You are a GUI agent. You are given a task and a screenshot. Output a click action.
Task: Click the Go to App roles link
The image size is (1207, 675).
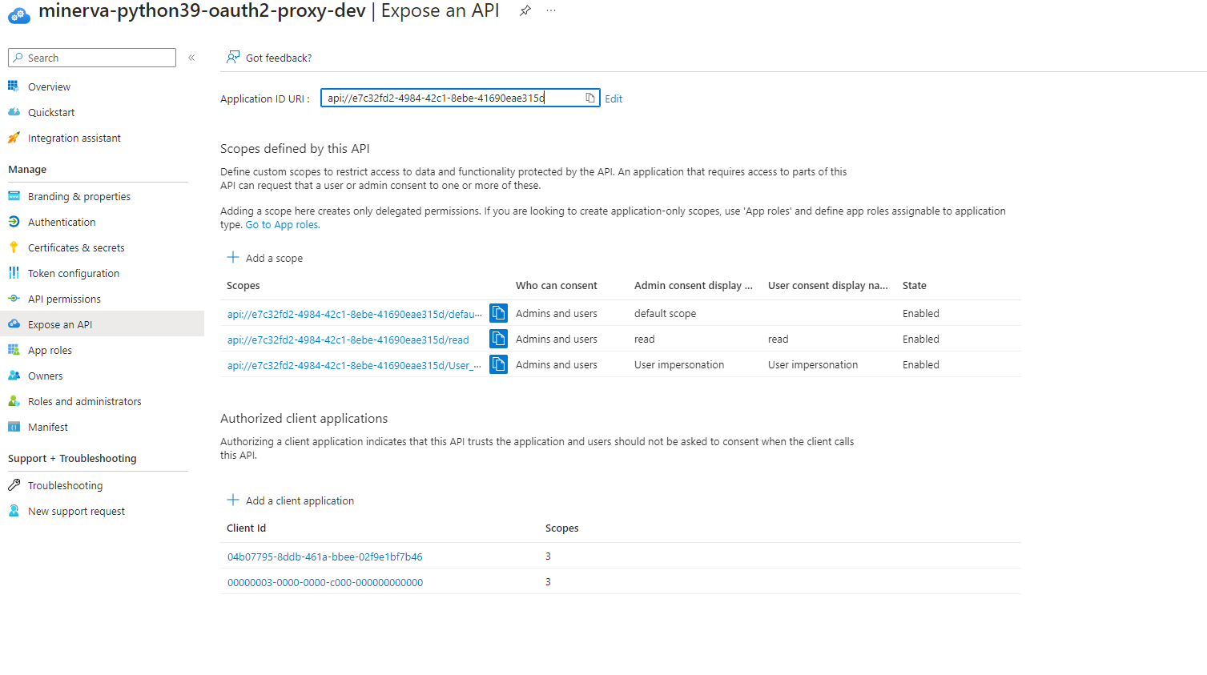[281, 224]
